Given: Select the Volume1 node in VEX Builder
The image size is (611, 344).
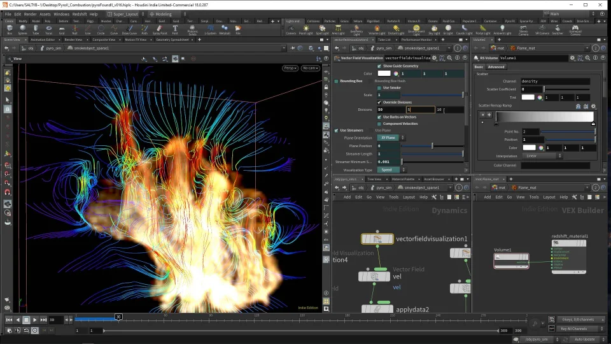Looking at the screenshot, I should pyautogui.click(x=511, y=258).
